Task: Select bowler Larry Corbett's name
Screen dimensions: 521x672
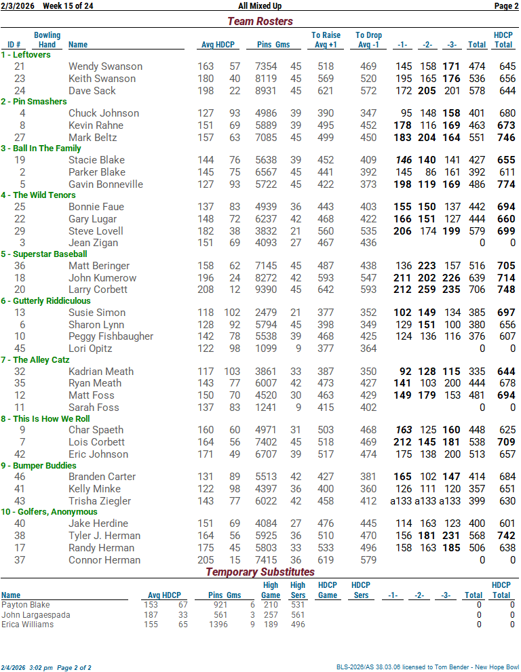Action: (x=98, y=290)
